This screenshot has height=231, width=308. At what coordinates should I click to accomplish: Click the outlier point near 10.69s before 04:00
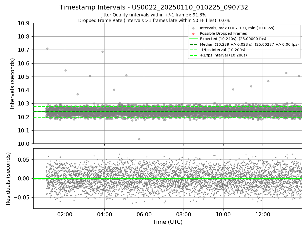[102, 52]
